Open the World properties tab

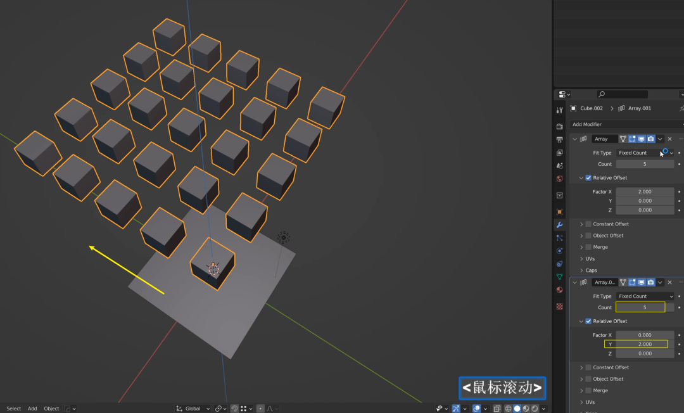(x=560, y=179)
